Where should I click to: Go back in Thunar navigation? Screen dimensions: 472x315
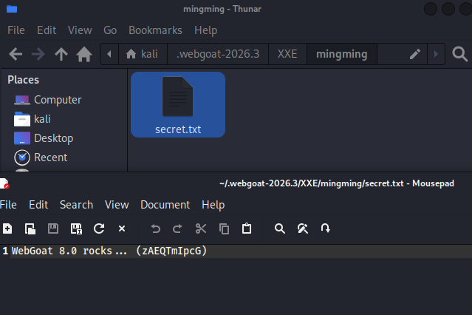16,54
